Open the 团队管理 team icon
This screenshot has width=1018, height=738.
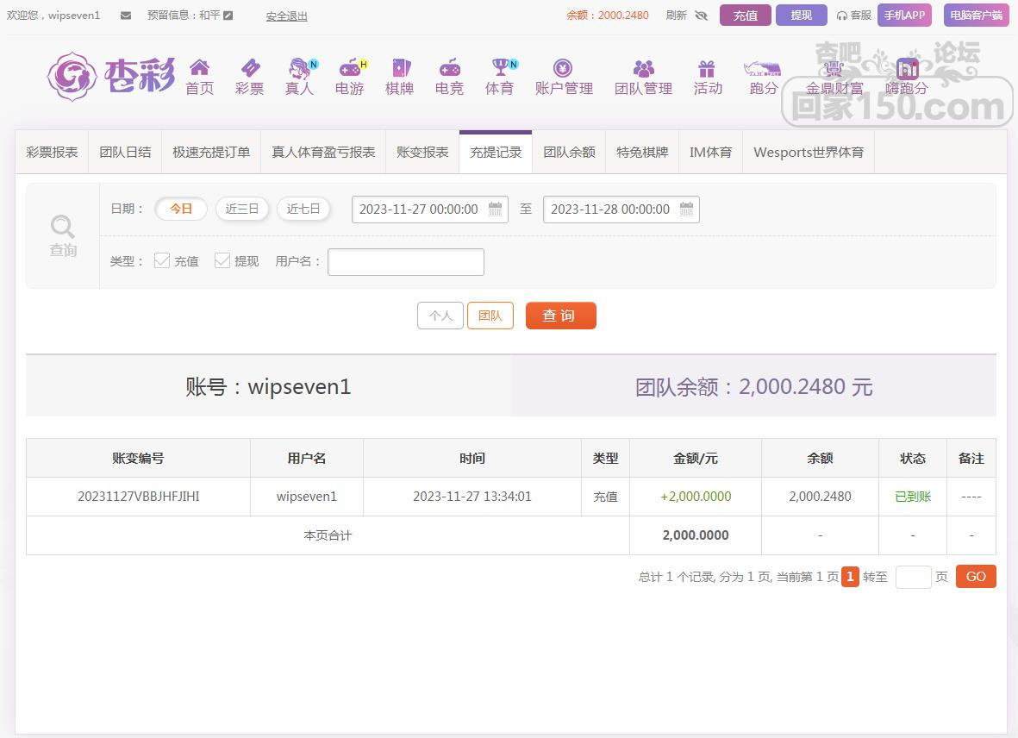point(643,68)
